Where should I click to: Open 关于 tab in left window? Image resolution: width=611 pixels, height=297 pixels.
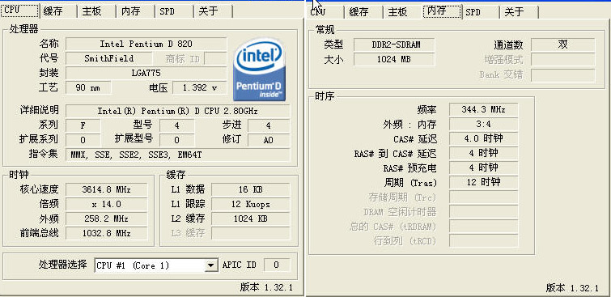(213, 11)
